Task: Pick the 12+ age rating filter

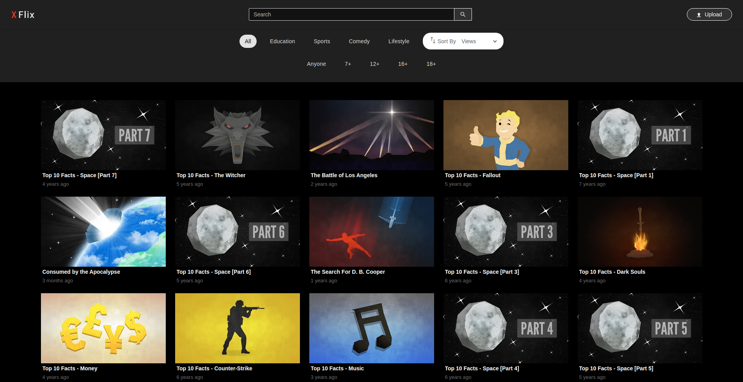Action: tap(374, 64)
